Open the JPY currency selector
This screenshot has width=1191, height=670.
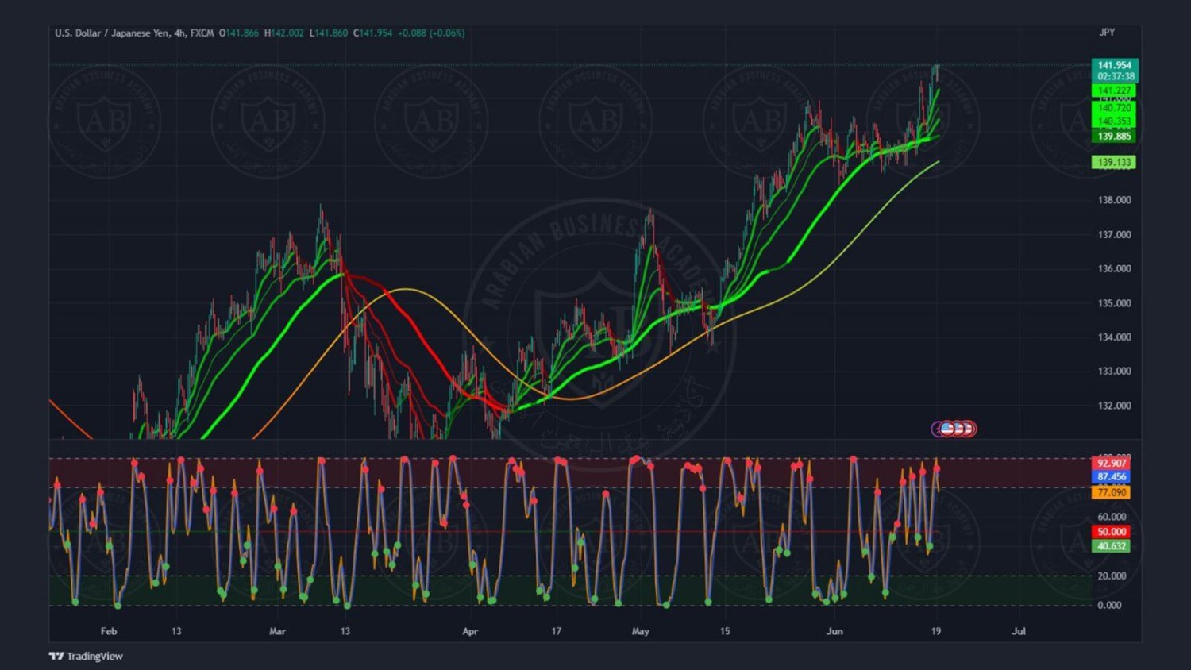(x=1107, y=33)
